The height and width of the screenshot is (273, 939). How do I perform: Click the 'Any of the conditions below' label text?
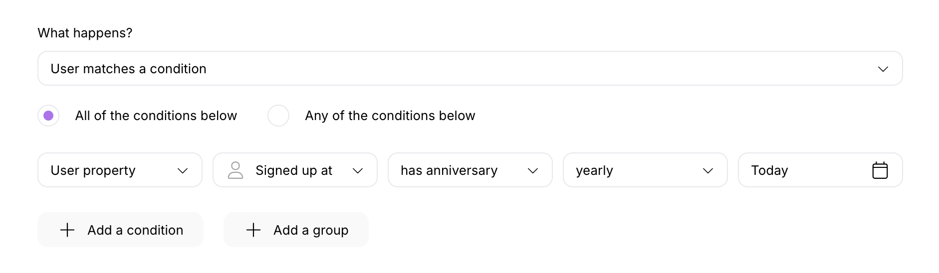coord(390,116)
